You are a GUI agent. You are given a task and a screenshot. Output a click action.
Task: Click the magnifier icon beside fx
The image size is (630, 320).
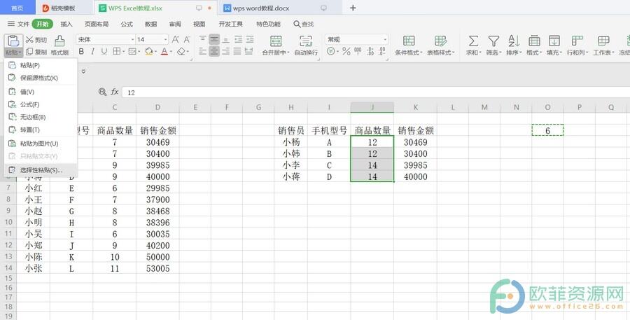coord(102,92)
